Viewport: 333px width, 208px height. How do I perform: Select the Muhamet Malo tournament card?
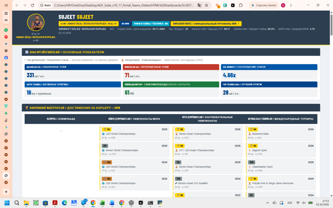(x=281, y=133)
